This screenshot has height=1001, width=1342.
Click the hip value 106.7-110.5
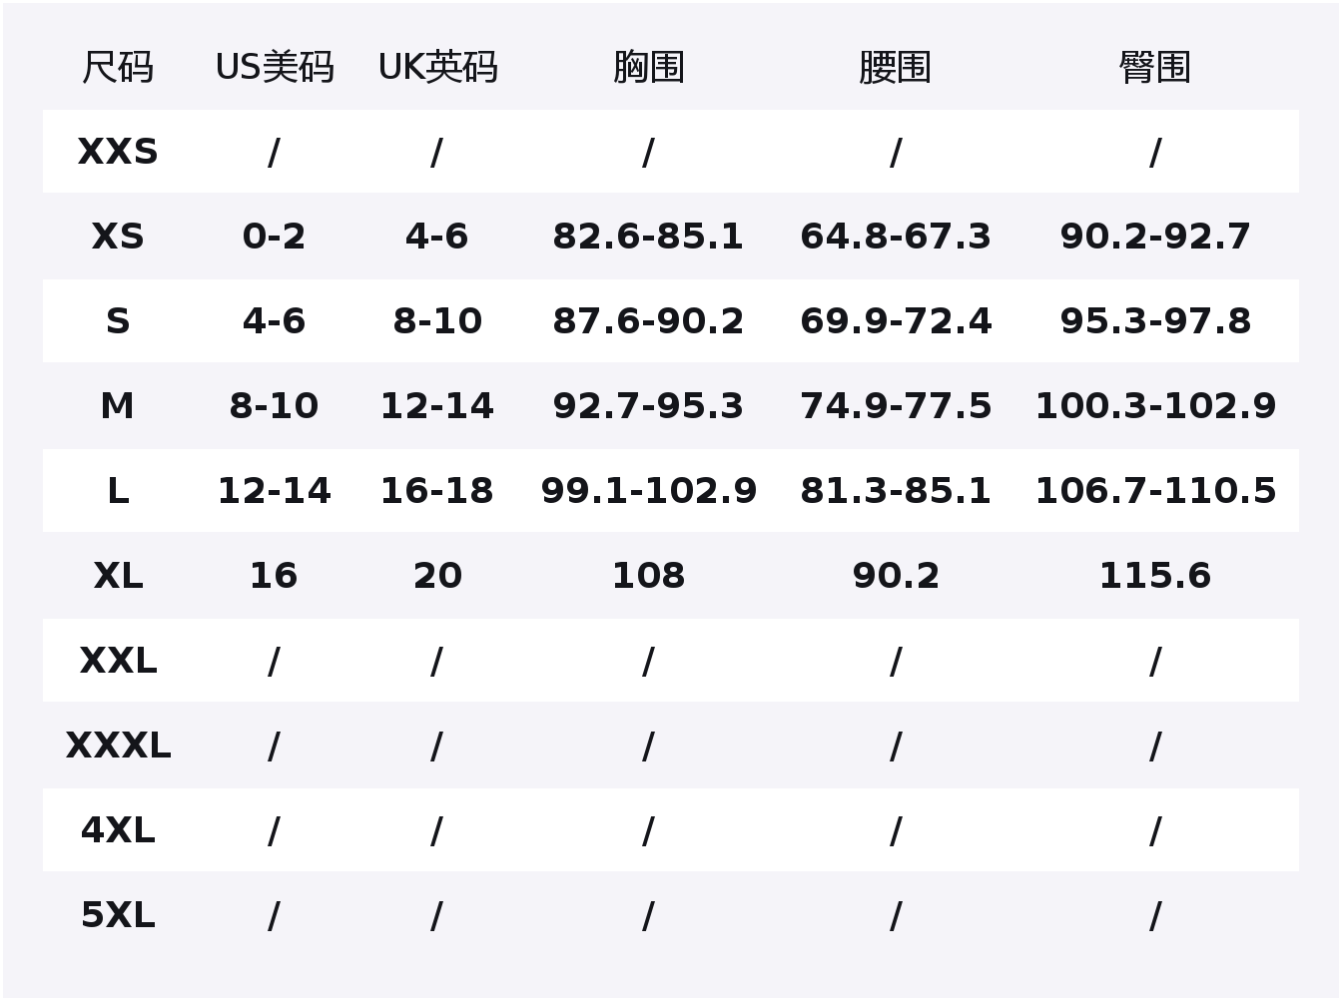click(x=1155, y=491)
